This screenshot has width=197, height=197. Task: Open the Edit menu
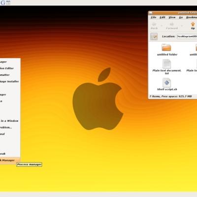tap(163, 17)
